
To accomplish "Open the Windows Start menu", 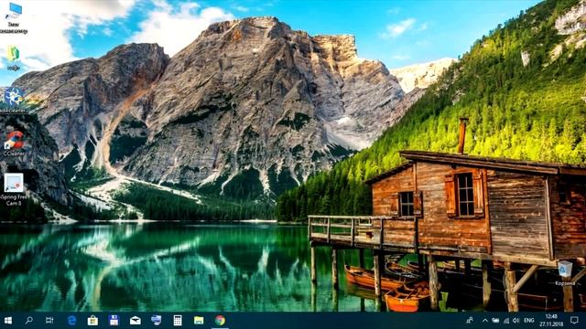I will pos(8,321).
